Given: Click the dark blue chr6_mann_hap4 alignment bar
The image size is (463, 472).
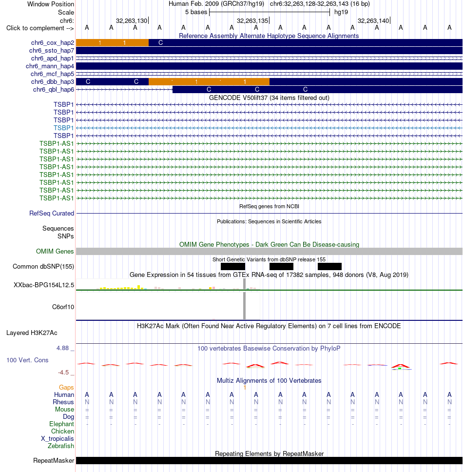Looking at the screenshot, I should pyautogui.click(x=269, y=66).
